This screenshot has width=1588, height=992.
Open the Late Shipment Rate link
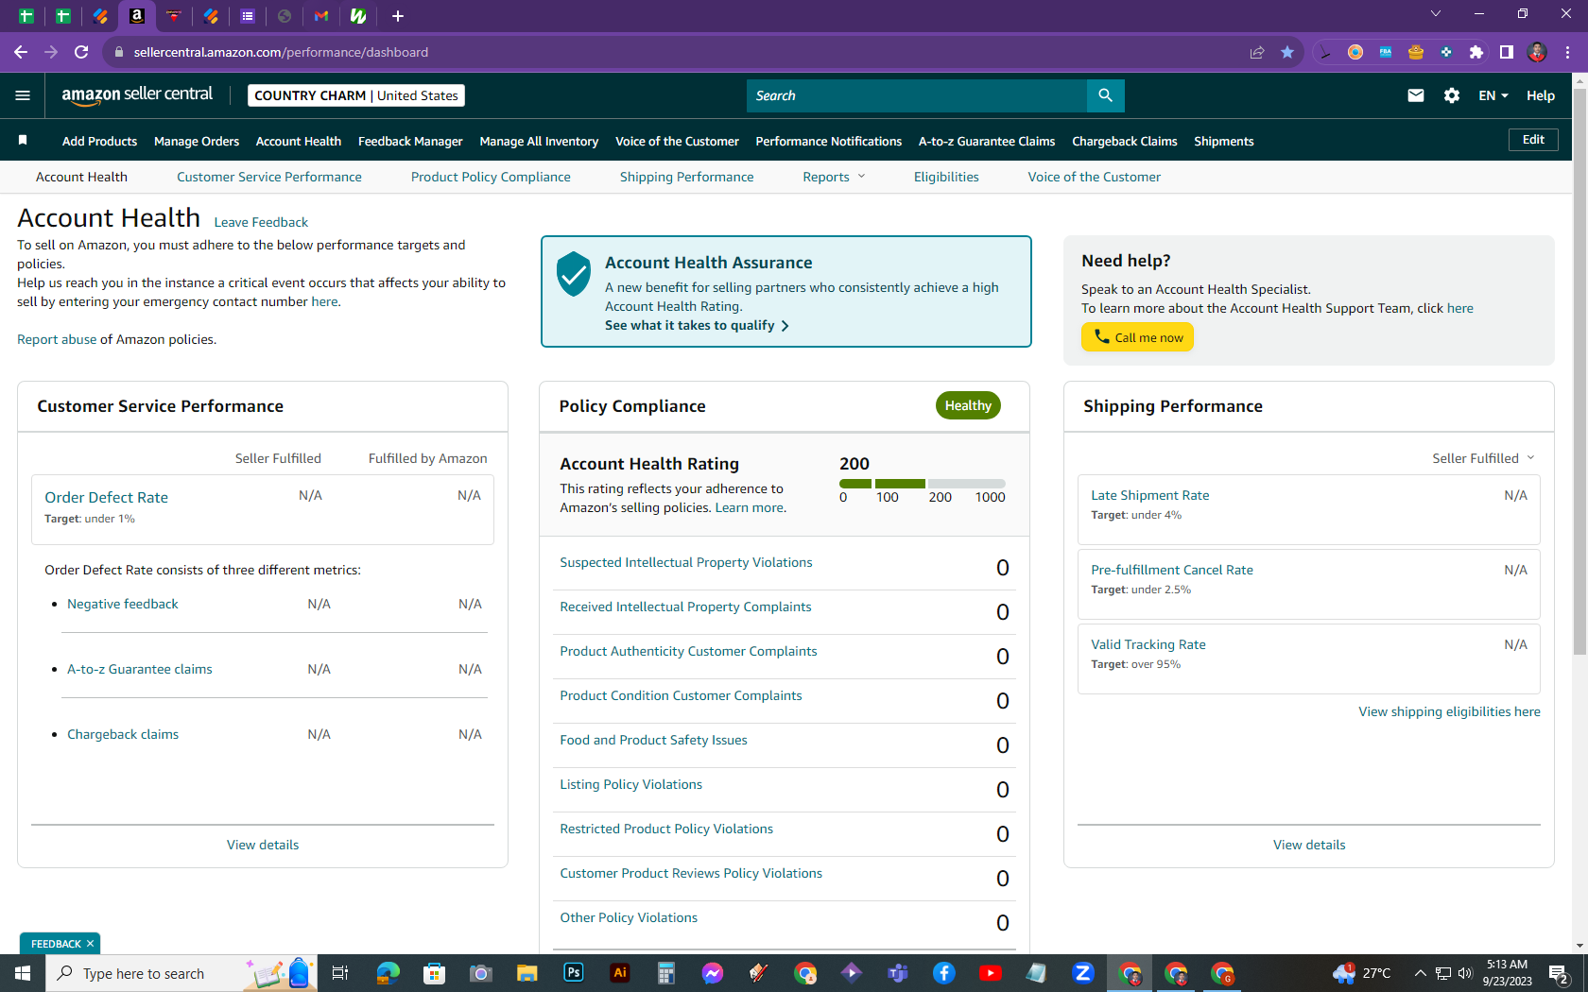point(1150,495)
